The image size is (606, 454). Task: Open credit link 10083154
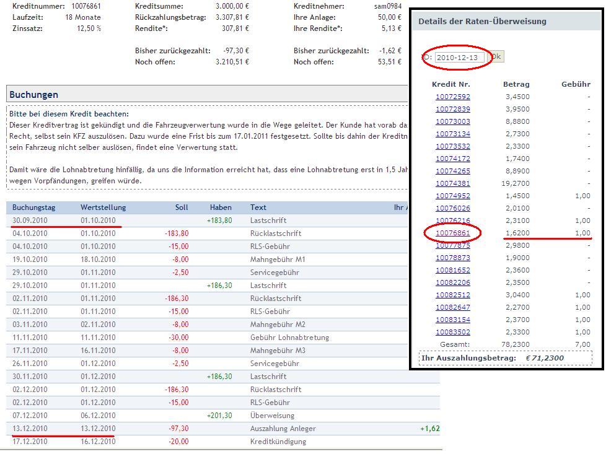click(452, 320)
